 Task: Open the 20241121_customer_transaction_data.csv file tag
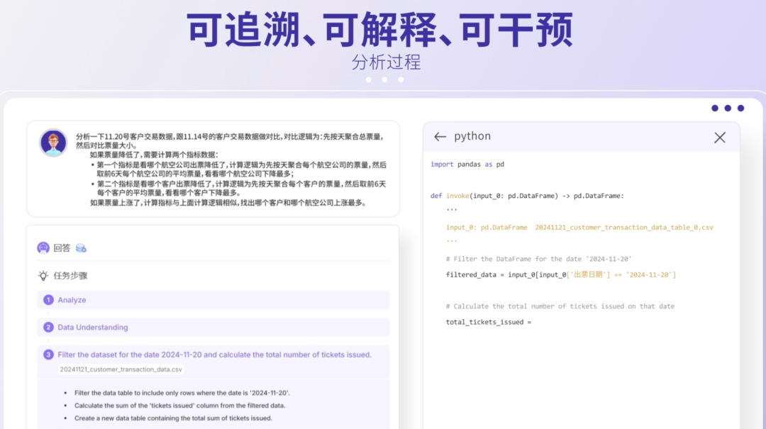point(121,369)
